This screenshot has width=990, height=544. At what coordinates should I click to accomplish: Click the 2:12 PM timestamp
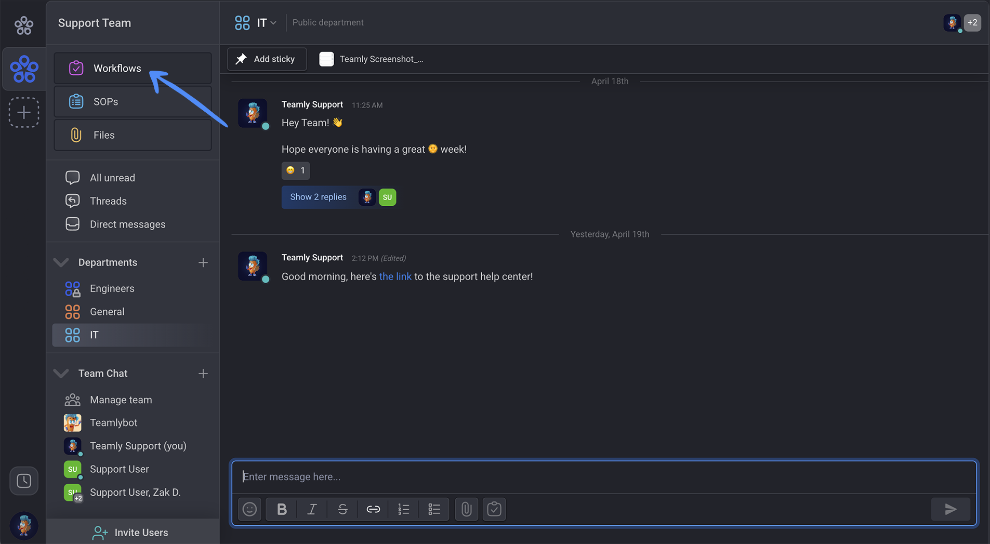365,258
